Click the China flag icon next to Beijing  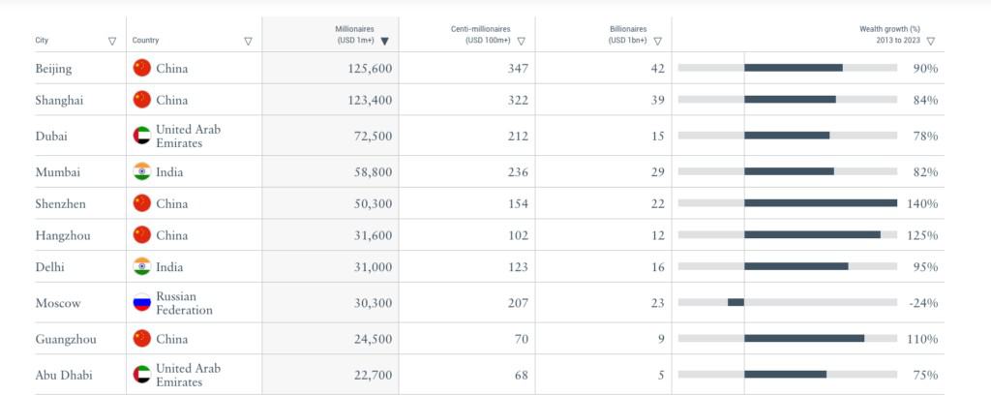click(x=142, y=68)
